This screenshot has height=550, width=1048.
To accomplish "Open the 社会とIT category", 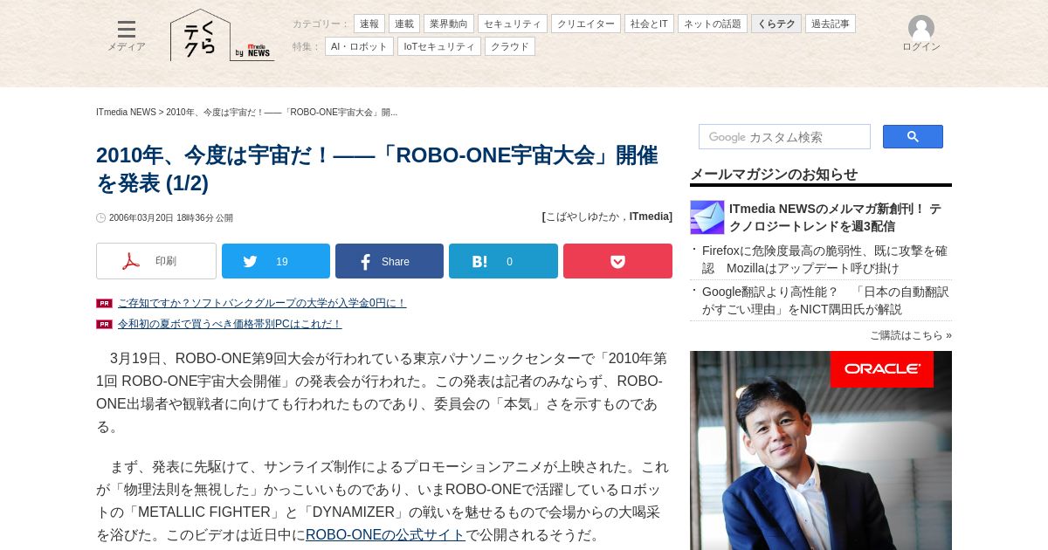I will (649, 24).
